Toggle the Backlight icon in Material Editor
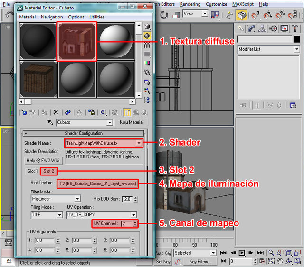 click(147, 36)
